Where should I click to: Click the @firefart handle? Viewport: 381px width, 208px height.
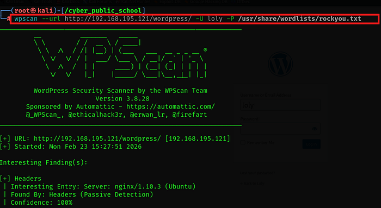(189, 115)
